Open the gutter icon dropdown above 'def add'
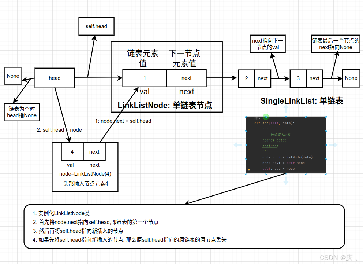Viewport: 363px width, 264px height. [257, 118]
